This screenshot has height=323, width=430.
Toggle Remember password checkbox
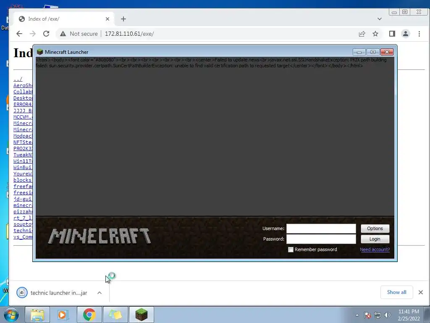[291, 249]
